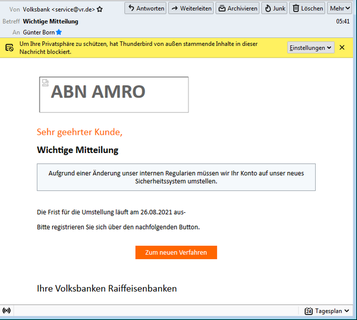This screenshot has width=357, height=320.
Task: Click the calendar icon beside Tagesplan
Action: pos(308,311)
